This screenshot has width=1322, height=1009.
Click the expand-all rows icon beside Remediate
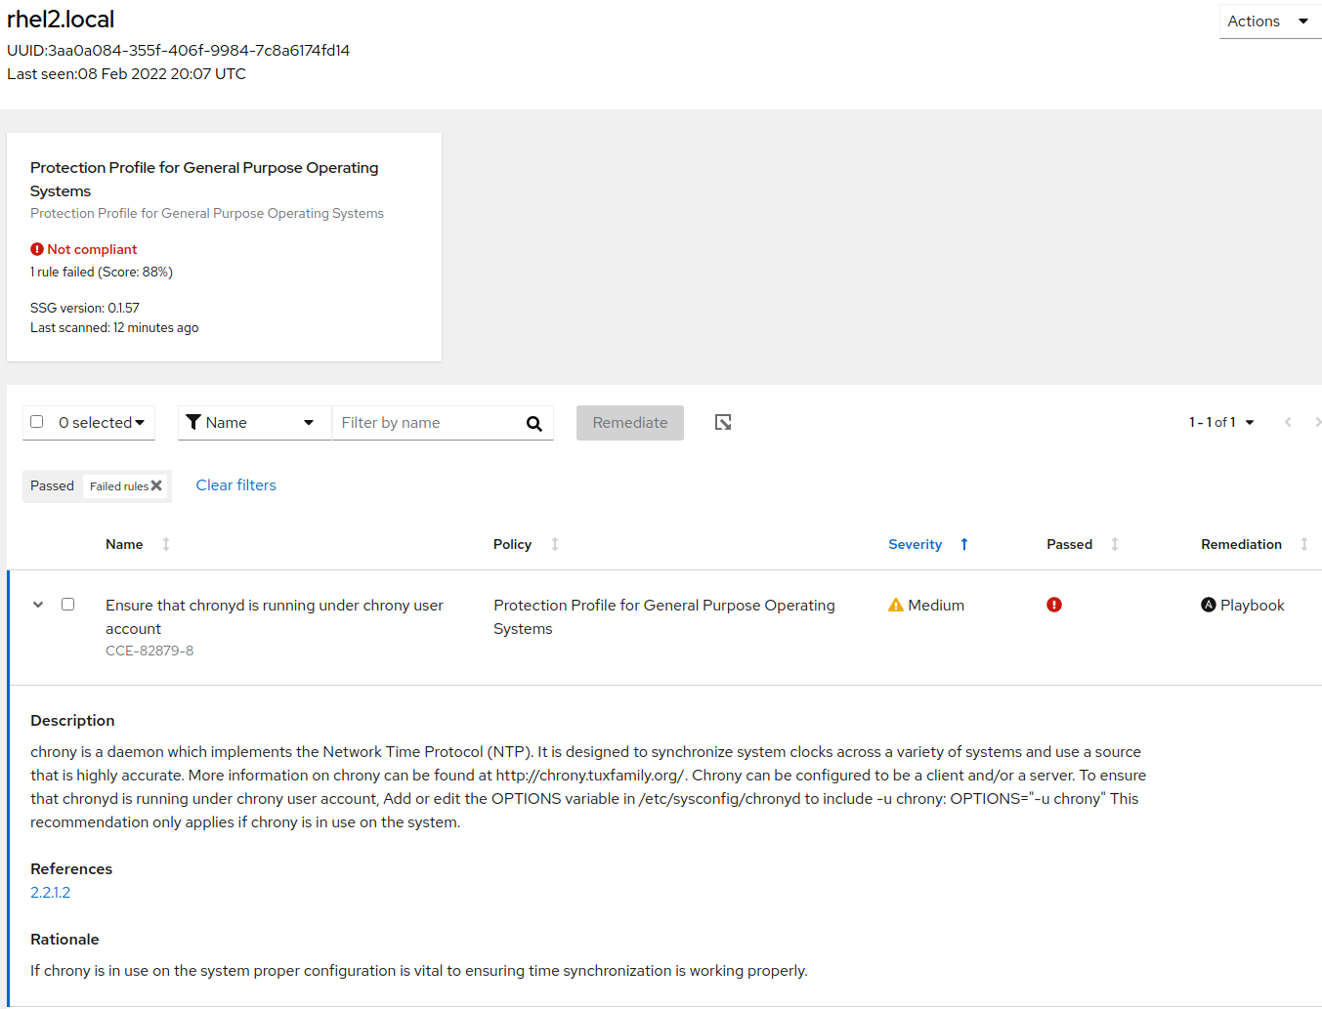(x=723, y=422)
